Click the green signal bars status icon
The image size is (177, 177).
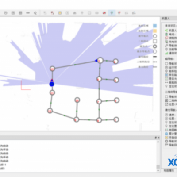click(x=166, y=53)
